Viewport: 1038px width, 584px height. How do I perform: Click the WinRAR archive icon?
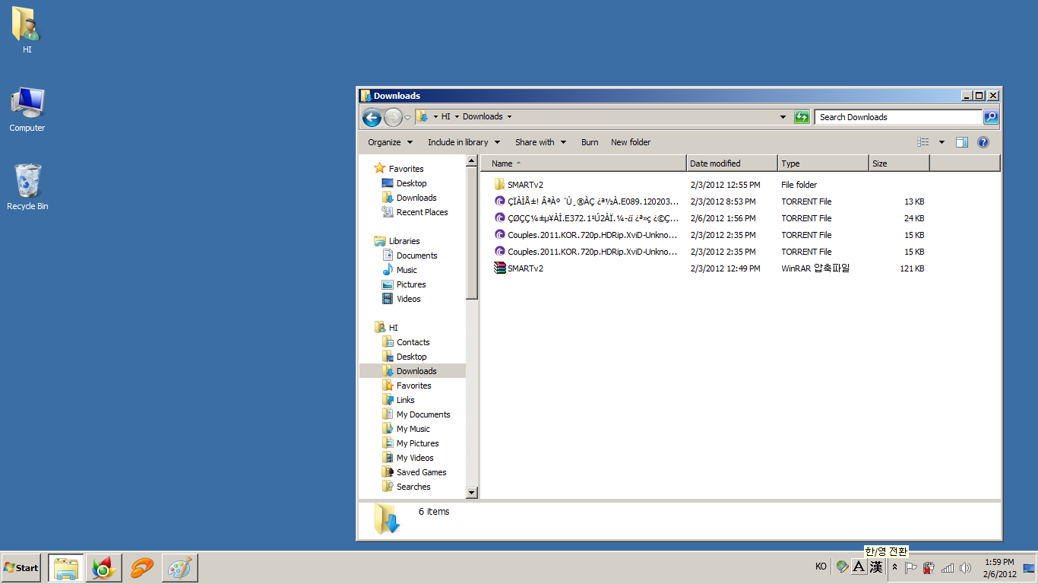point(499,268)
